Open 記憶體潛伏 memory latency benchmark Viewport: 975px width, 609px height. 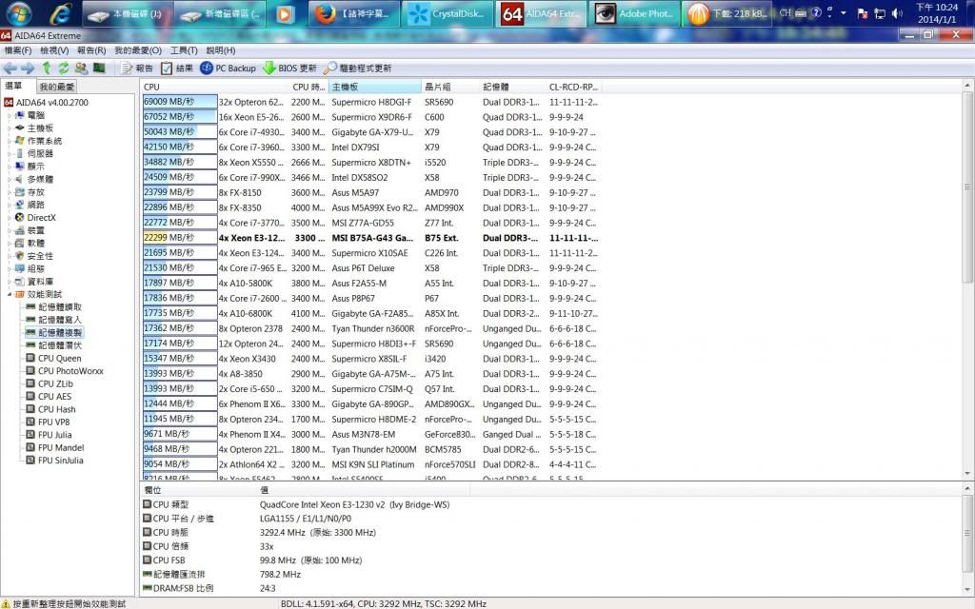click(x=53, y=345)
